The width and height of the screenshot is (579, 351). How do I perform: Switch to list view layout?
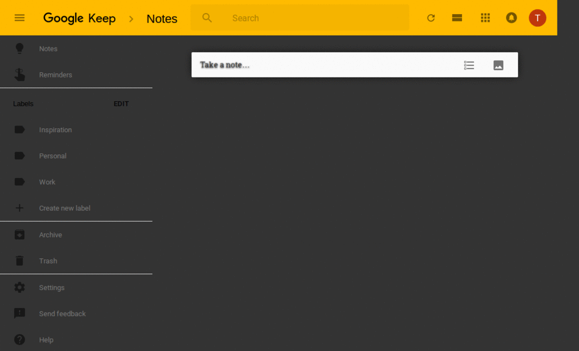click(457, 18)
